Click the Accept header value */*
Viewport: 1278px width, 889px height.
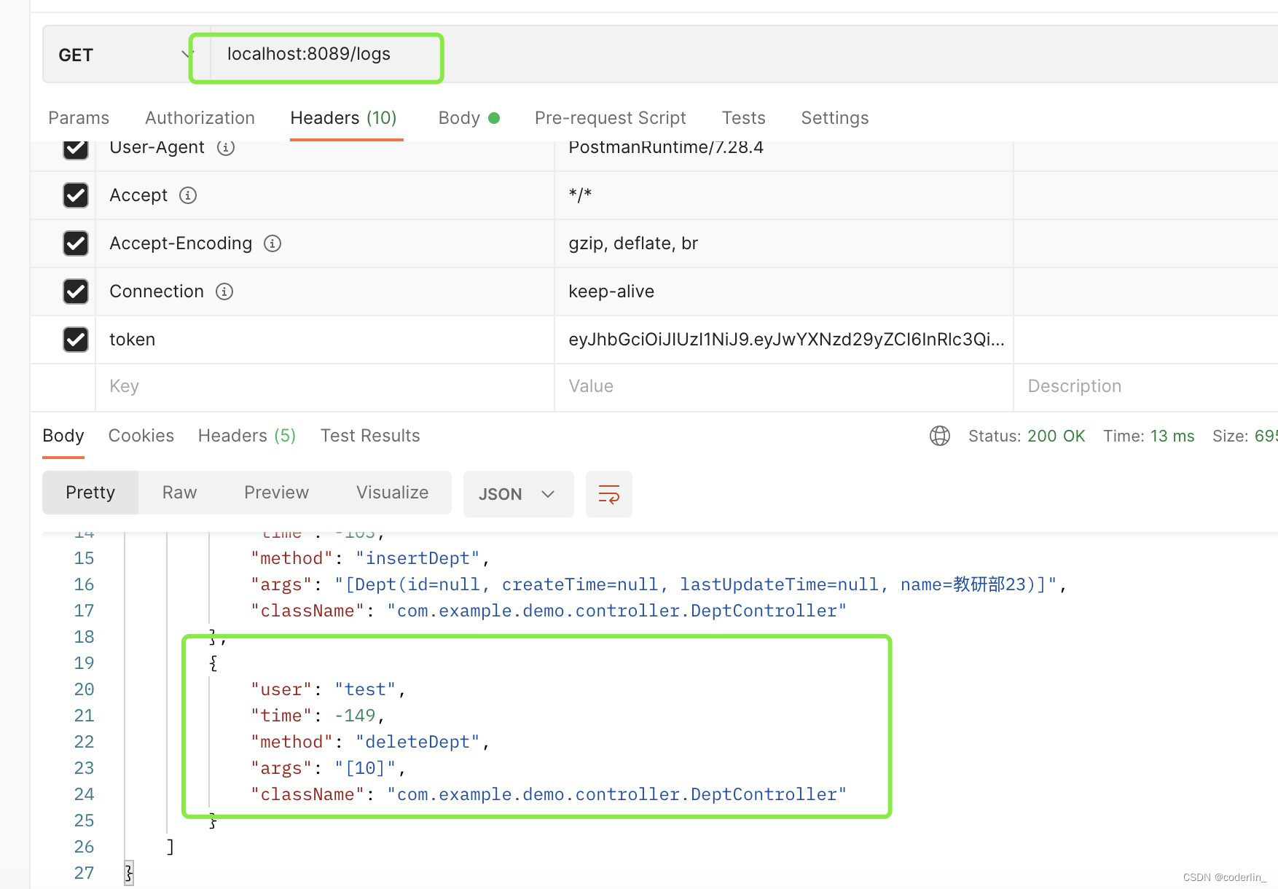point(580,195)
